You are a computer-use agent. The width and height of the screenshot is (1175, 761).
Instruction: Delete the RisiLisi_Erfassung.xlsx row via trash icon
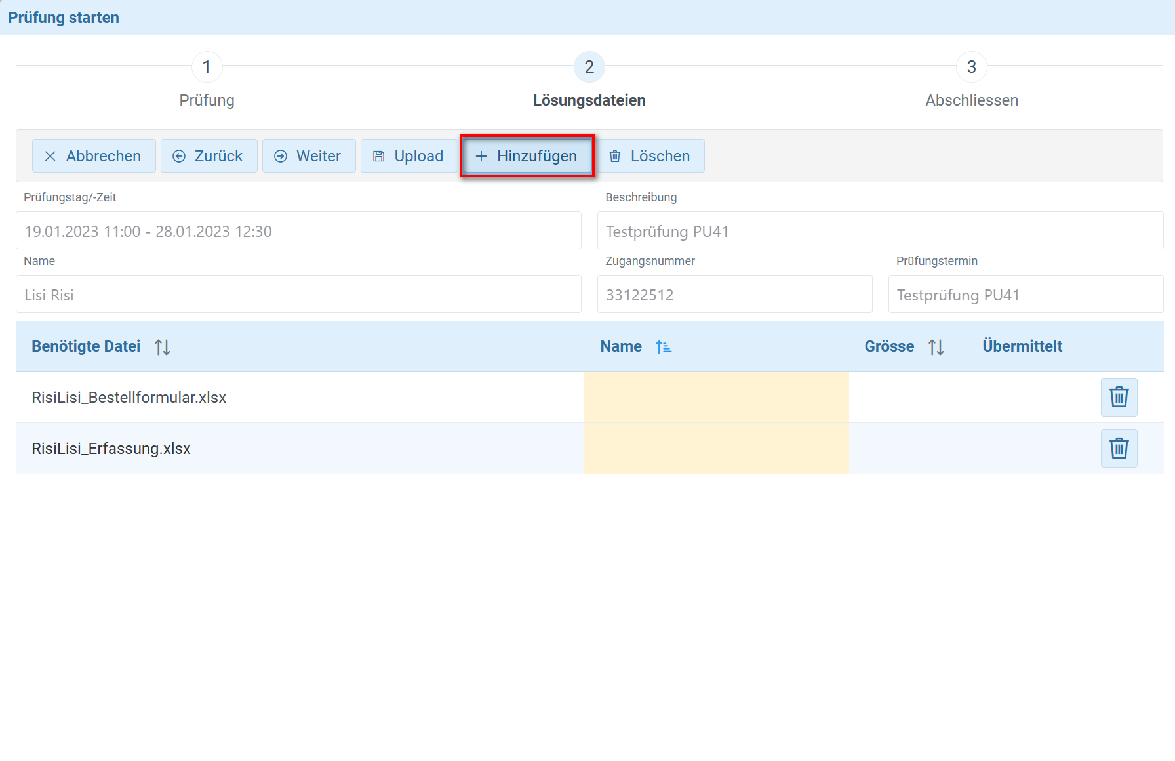[1119, 448]
